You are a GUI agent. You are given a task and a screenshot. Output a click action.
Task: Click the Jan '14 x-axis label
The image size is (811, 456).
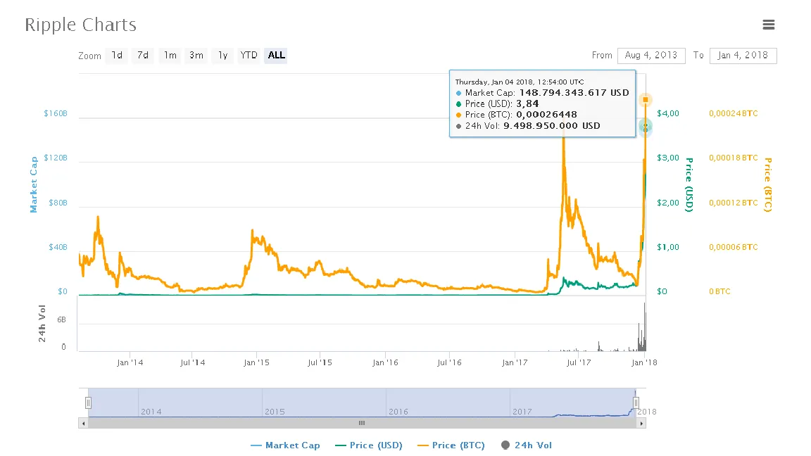pyautogui.click(x=130, y=362)
